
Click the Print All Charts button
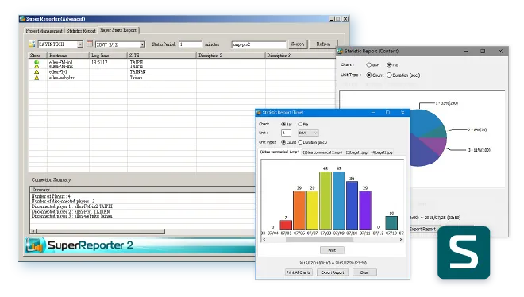(x=299, y=272)
